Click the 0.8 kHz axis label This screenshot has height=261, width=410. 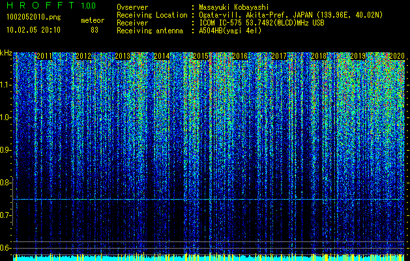6,183
